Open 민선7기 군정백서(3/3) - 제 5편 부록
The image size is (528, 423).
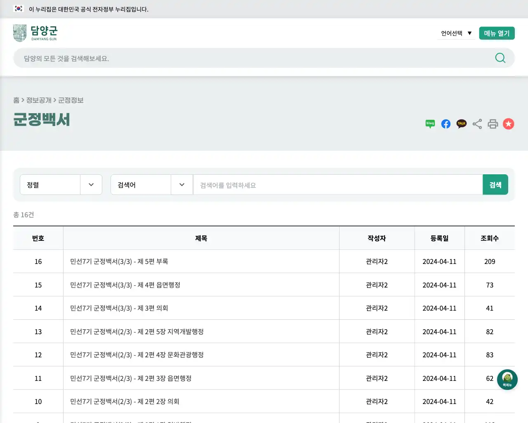(x=120, y=261)
